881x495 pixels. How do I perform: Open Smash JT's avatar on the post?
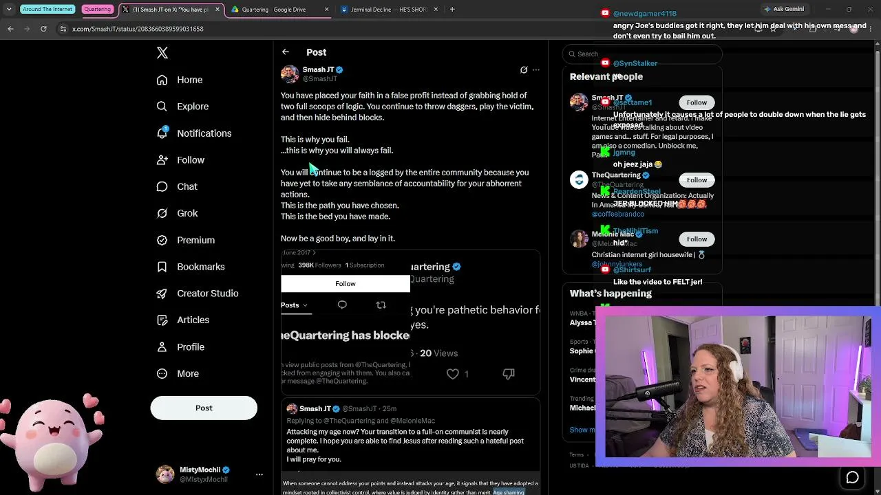coord(290,74)
